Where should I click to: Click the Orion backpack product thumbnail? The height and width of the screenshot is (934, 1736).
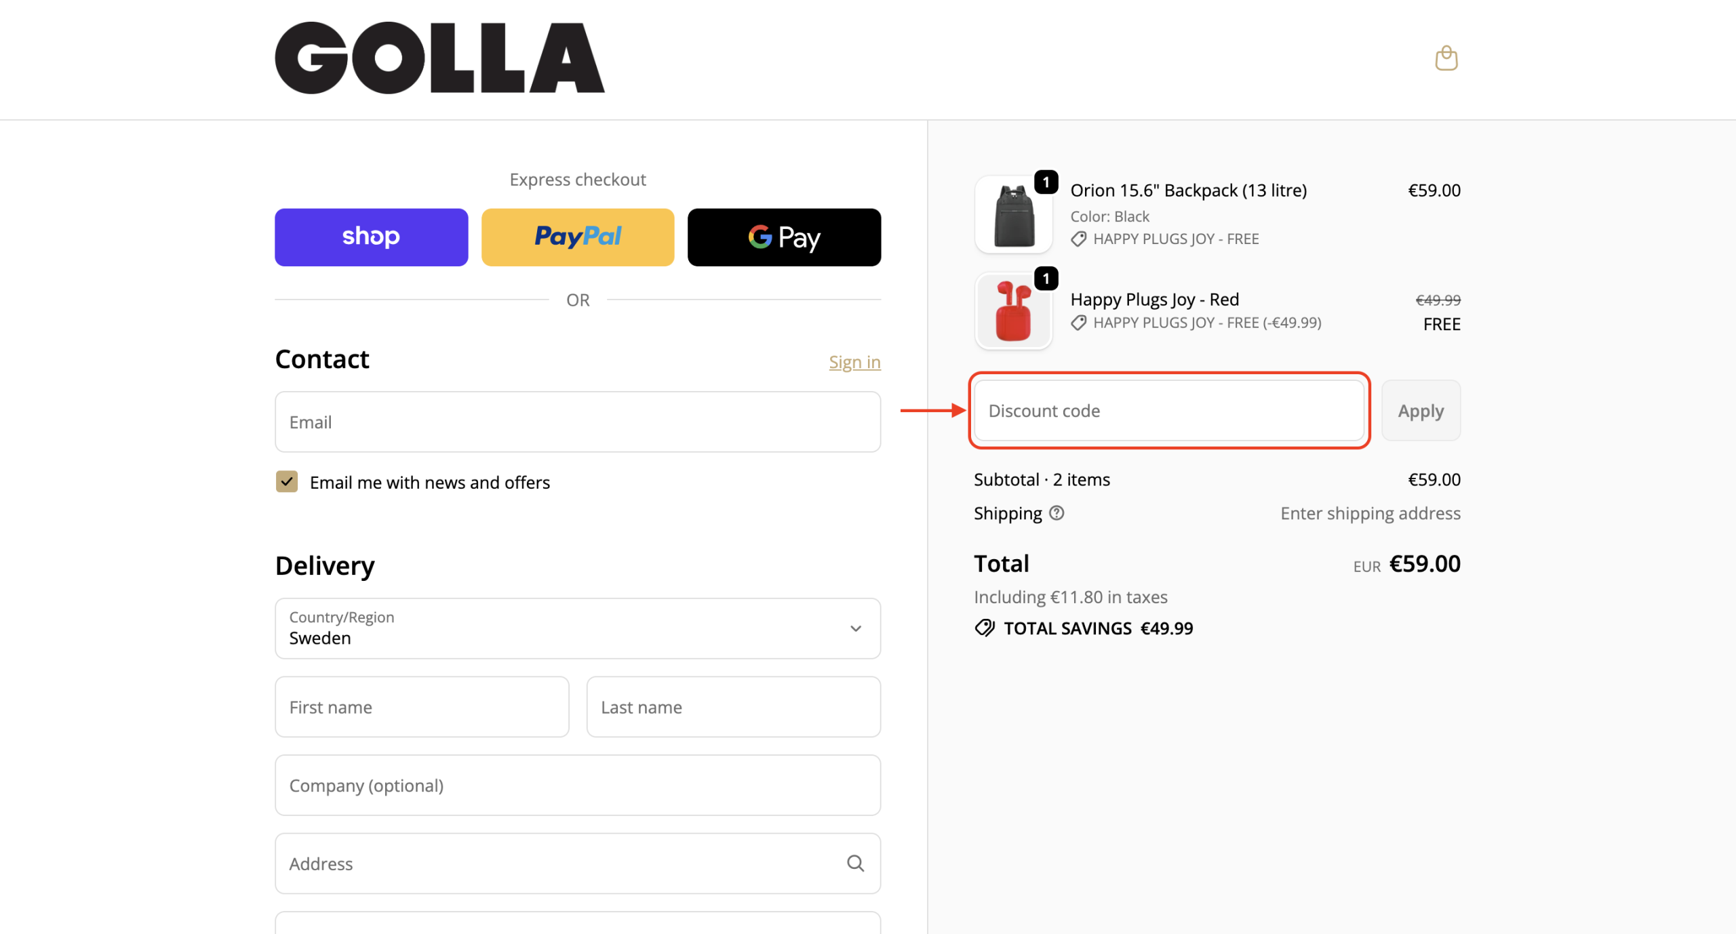[1013, 214]
